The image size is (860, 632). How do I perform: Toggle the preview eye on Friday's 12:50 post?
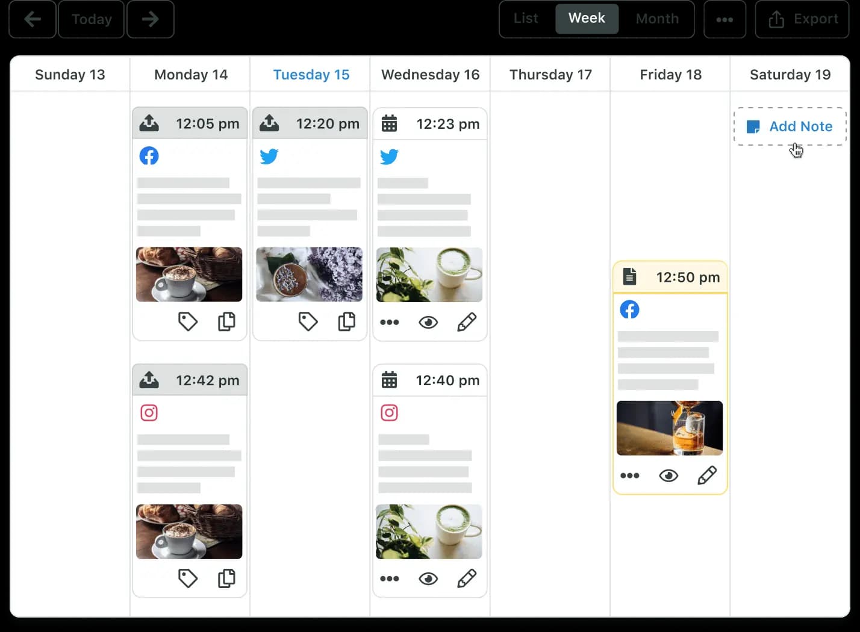[x=668, y=476]
